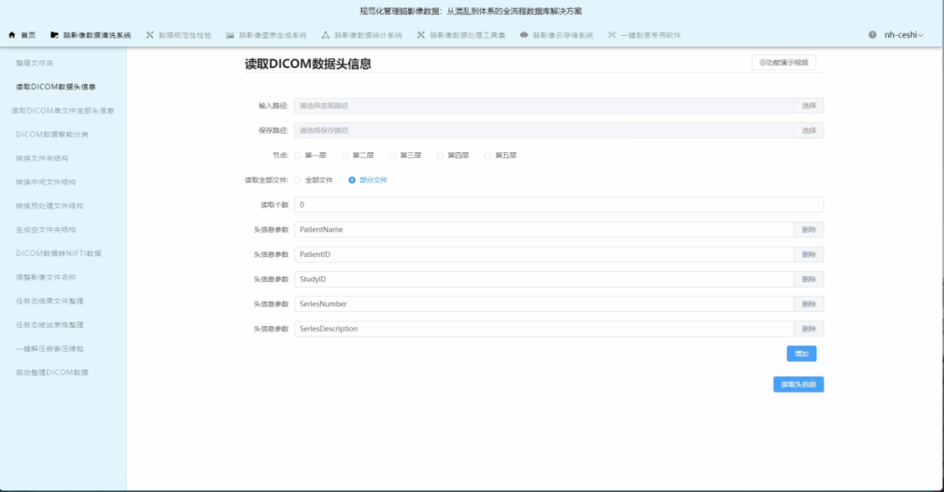Image resolution: width=944 pixels, height=492 pixels.
Task: Select the 第一层 node radio button
Action: pos(297,156)
